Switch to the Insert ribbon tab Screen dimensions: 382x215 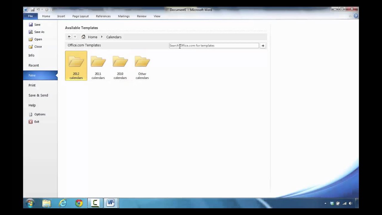(61, 16)
